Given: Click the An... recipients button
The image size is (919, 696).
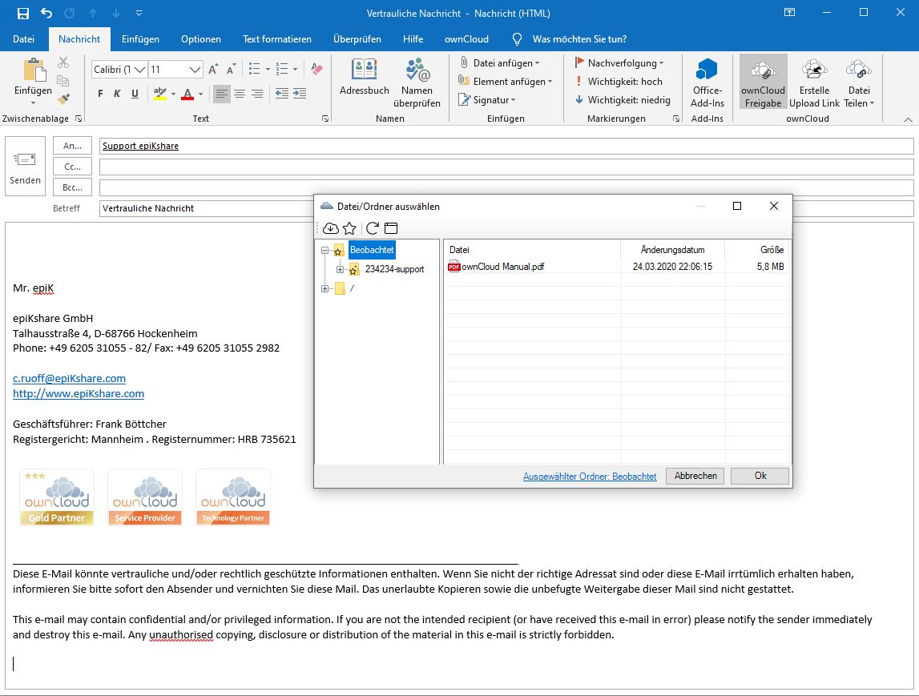Looking at the screenshot, I should click(x=73, y=146).
